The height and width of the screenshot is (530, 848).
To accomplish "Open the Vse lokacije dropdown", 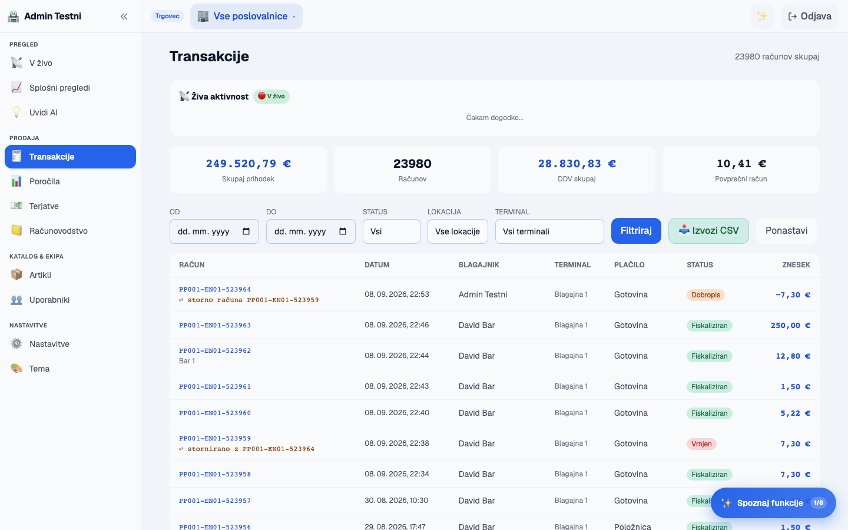I will [458, 231].
